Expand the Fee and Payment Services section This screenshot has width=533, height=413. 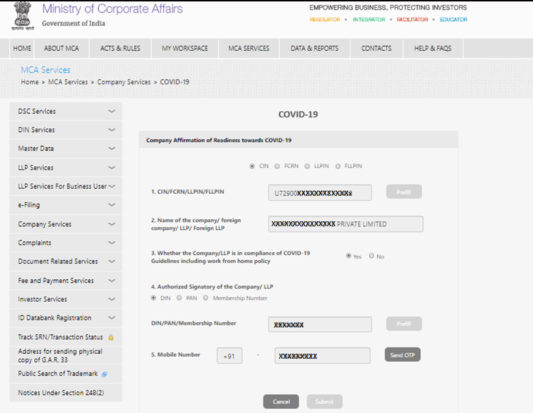(x=65, y=280)
